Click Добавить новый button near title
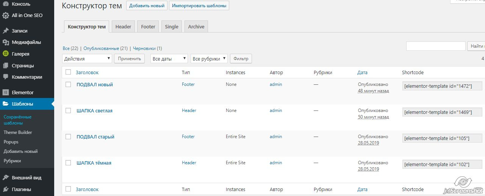The image size is (485, 196). pos(147,6)
